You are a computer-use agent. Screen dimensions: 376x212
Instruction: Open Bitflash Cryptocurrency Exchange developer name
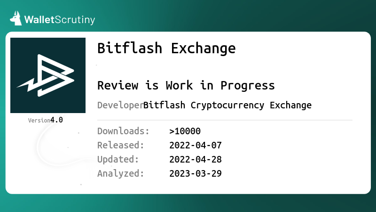click(x=227, y=105)
